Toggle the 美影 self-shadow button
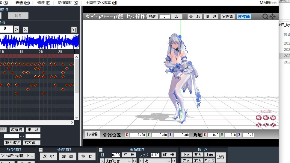 point(194,16)
